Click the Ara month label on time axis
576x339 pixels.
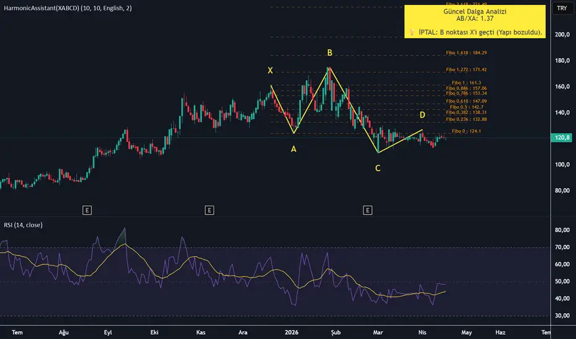[x=243, y=332]
